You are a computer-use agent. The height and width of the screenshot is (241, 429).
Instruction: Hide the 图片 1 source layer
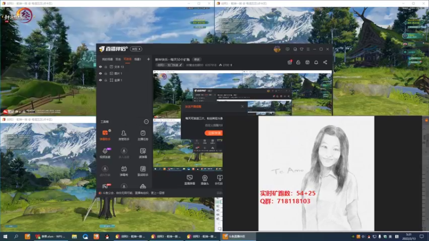(100, 73)
